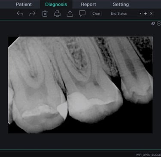Undo the last action
161x157 pixels.
click(x=20, y=14)
